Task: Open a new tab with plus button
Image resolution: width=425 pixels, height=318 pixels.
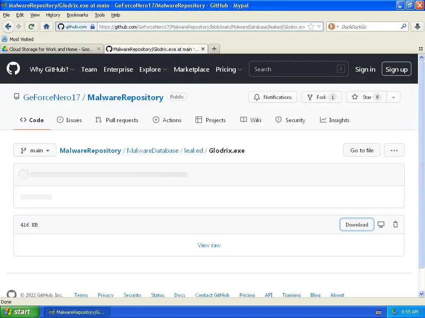Action: coord(214,49)
